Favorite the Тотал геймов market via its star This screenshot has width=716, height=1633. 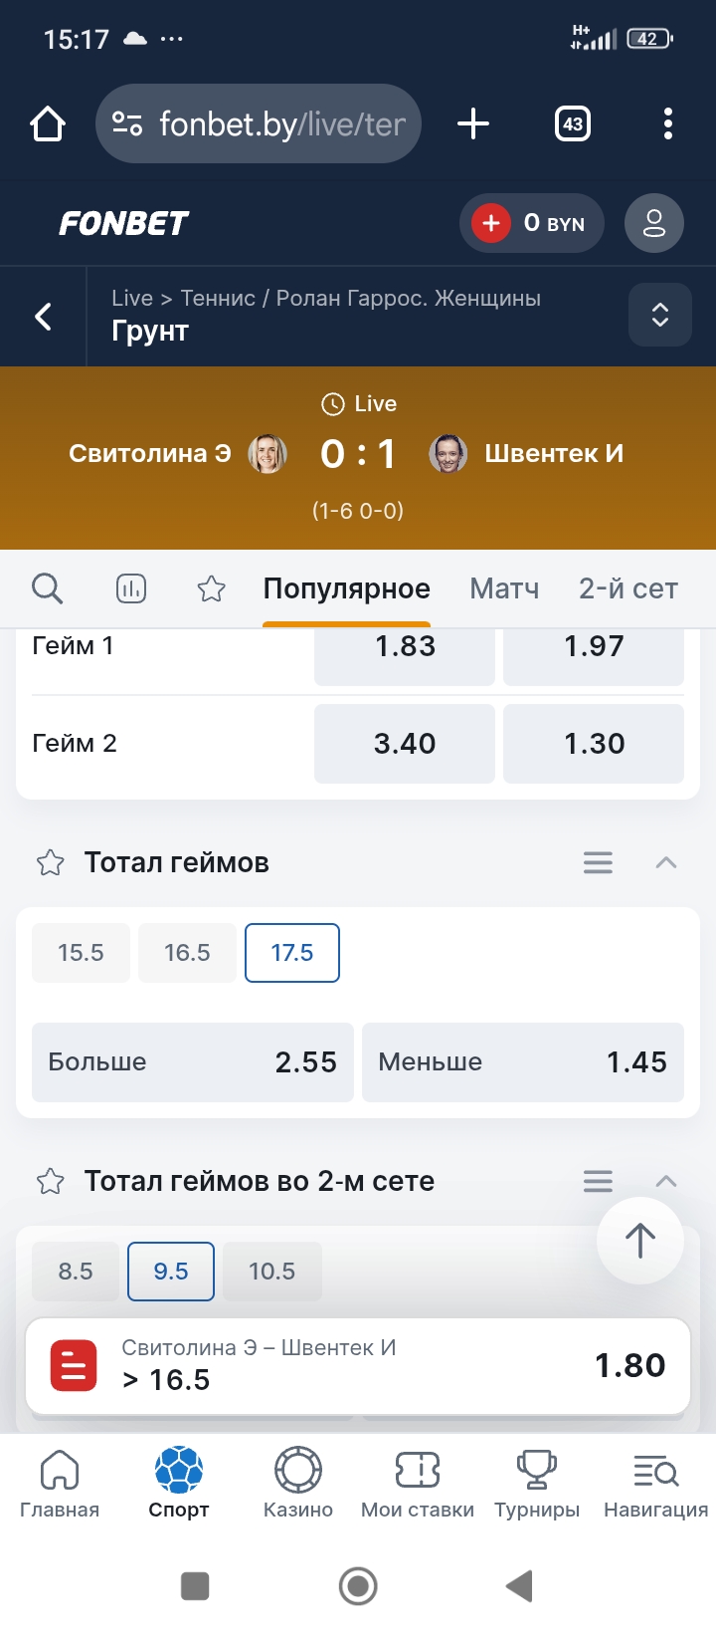pos(50,862)
